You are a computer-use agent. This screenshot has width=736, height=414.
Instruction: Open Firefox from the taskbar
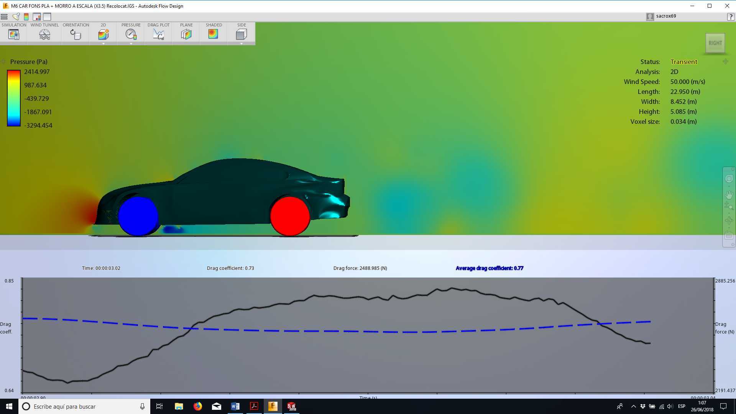click(197, 406)
